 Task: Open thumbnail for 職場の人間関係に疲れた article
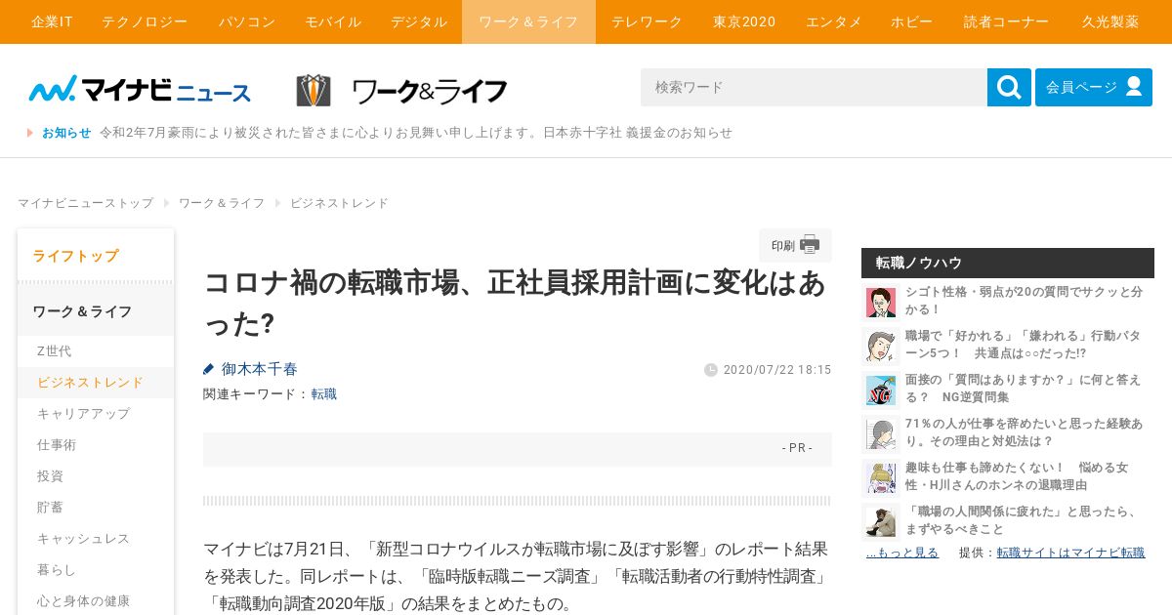tap(881, 521)
